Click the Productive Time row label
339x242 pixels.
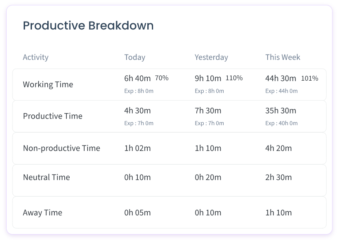coord(52,116)
